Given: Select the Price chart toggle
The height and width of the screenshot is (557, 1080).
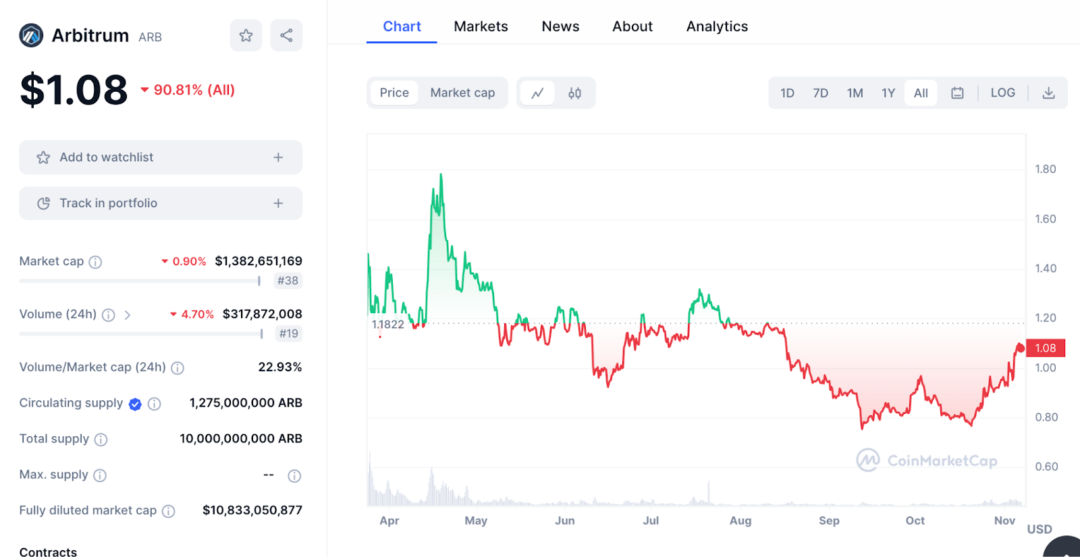Looking at the screenshot, I should pyautogui.click(x=394, y=93).
